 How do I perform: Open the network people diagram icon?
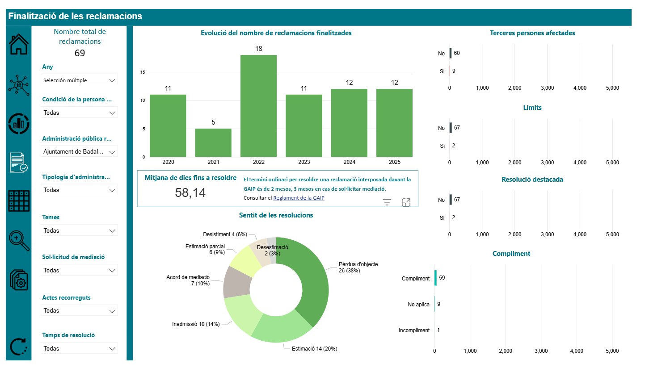[x=19, y=84]
